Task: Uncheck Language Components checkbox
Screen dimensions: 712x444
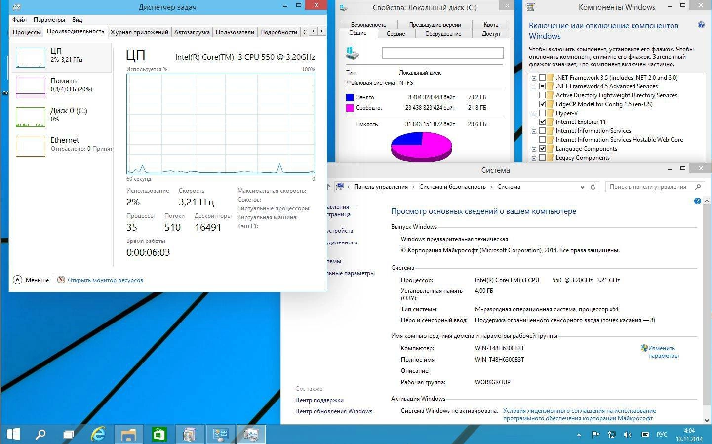Action: [542, 149]
